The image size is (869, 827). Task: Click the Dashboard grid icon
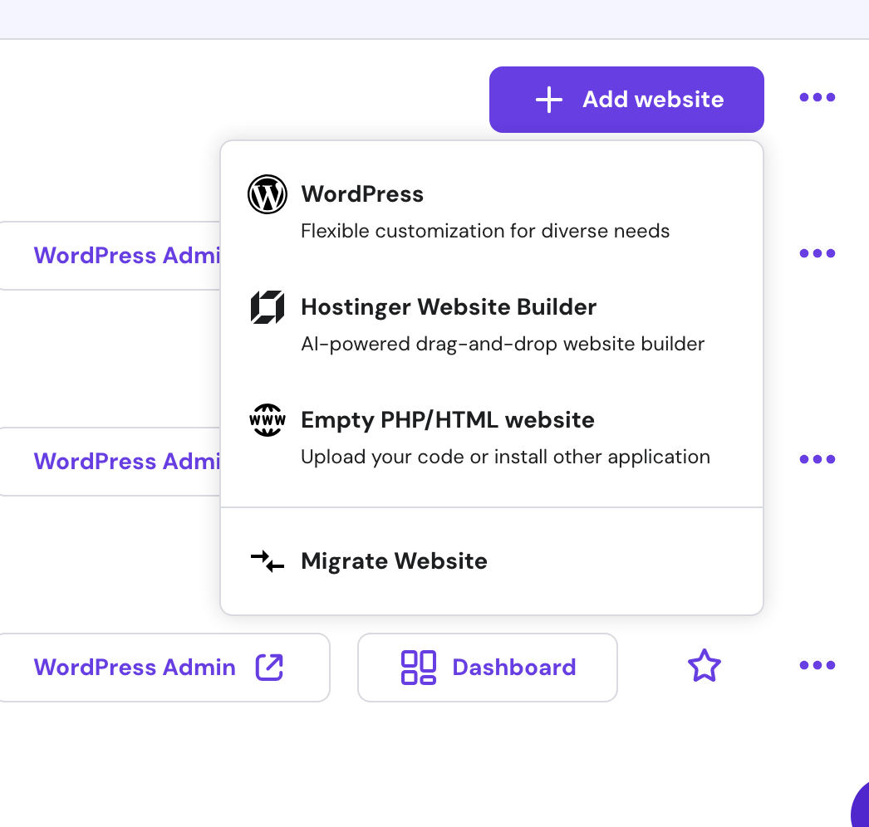(419, 668)
